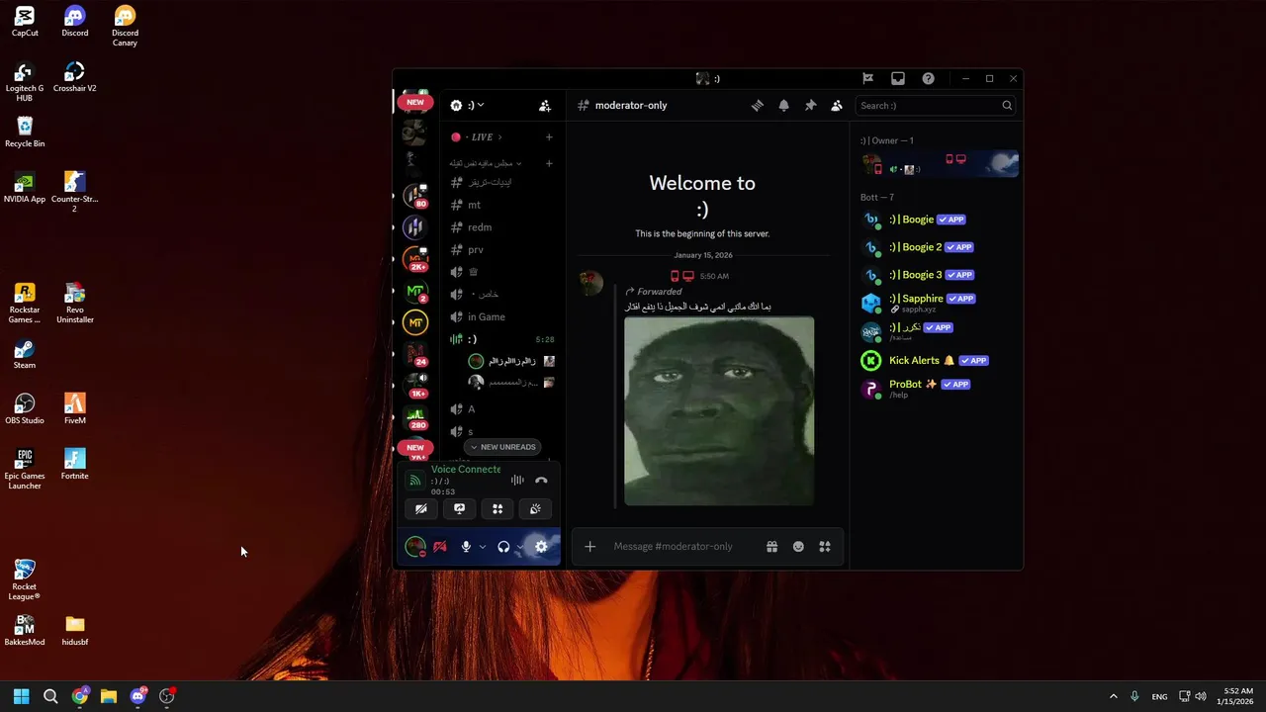Click attachment plus button in message box
Viewport: 1266px width, 712px height.
589,547
